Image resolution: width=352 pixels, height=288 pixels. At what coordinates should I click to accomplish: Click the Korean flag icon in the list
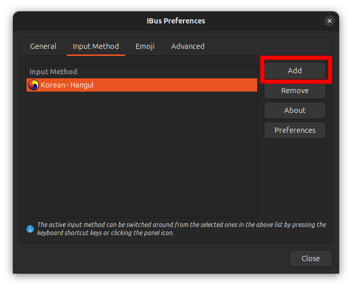point(33,85)
